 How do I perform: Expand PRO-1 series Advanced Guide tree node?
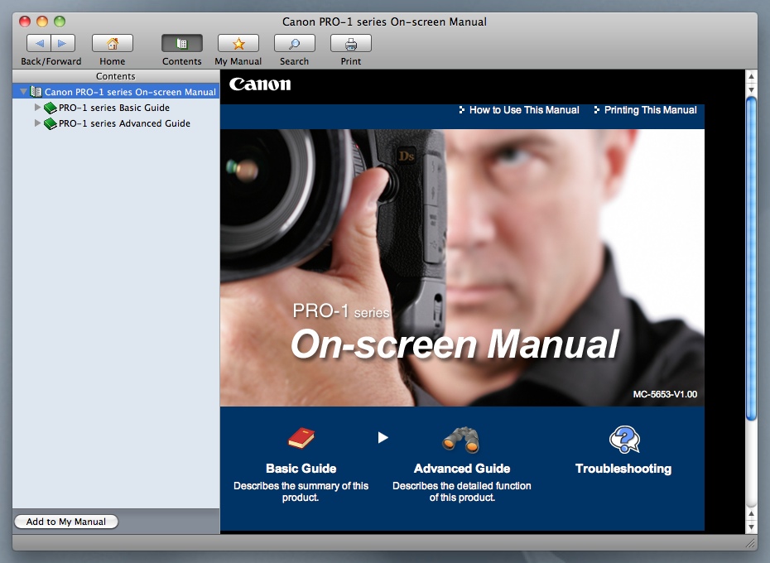point(37,123)
